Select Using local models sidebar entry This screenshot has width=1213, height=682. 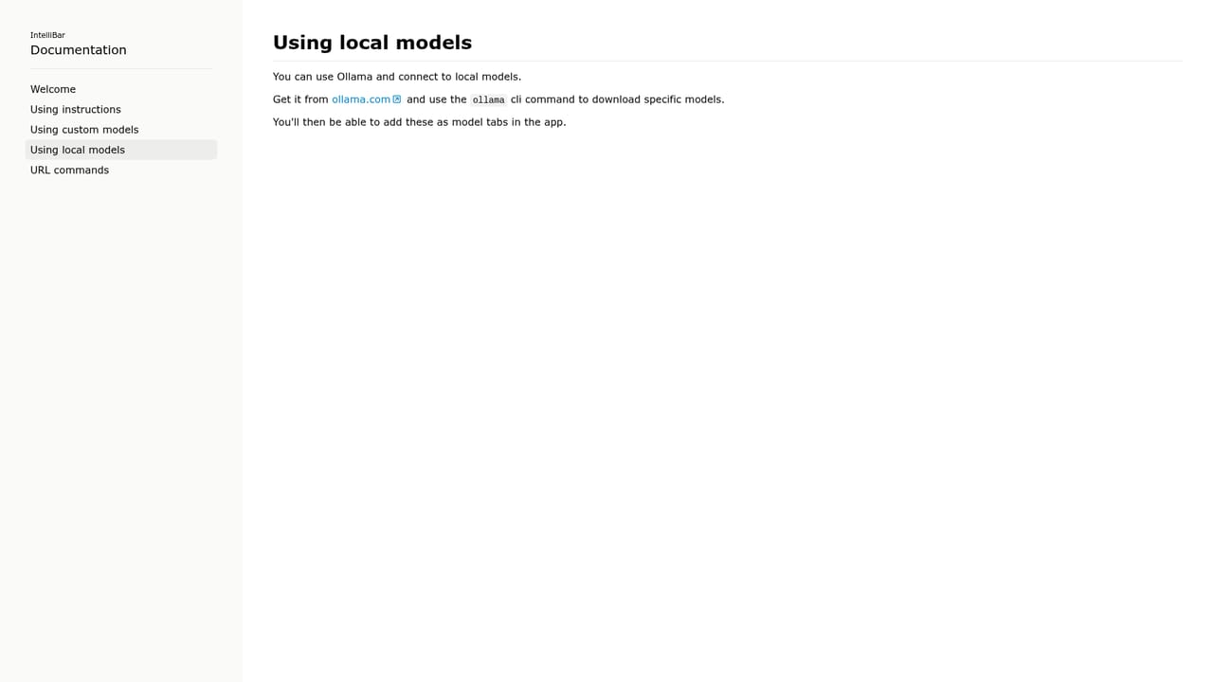pos(121,150)
